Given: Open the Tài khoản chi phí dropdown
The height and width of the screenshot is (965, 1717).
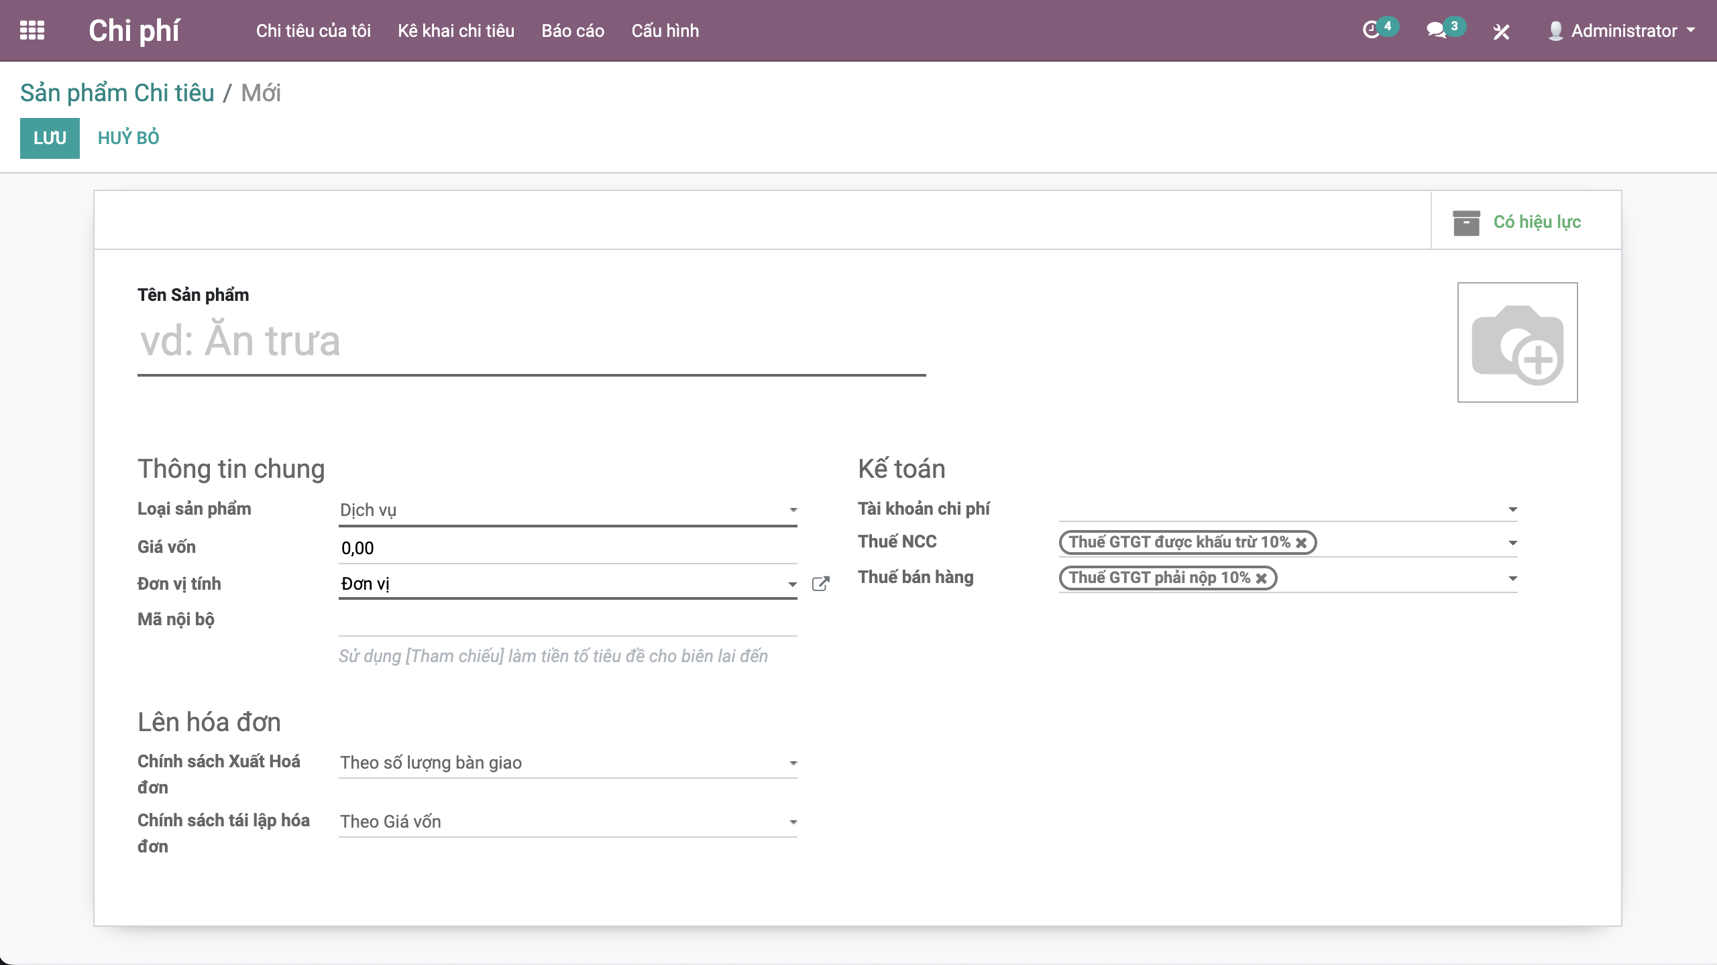Looking at the screenshot, I should [x=1288, y=509].
